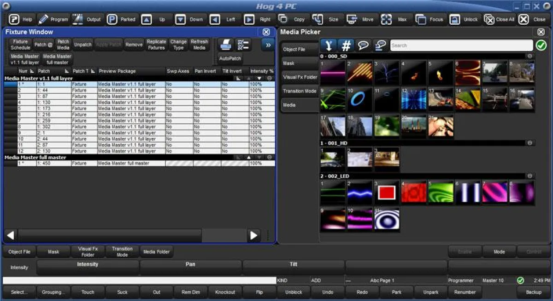Click the printer icon in Fixture Window
This screenshot has width=553, height=301.
(x=225, y=45)
